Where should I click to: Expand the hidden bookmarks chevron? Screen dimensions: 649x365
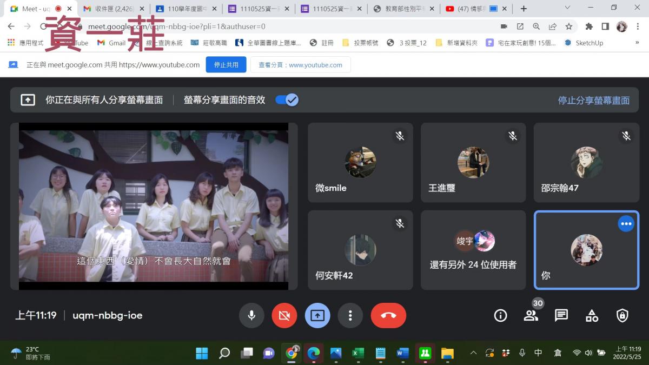coord(638,43)
